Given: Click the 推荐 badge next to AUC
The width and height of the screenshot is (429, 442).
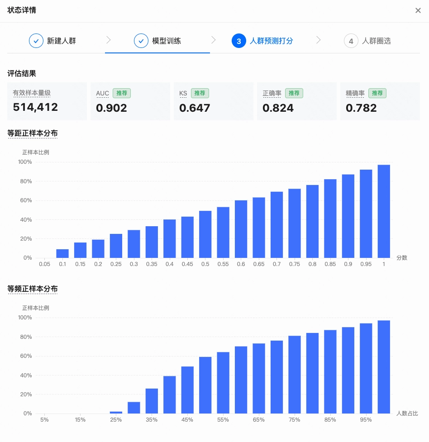Looking at the screenshot, I should tap(122, 93).
